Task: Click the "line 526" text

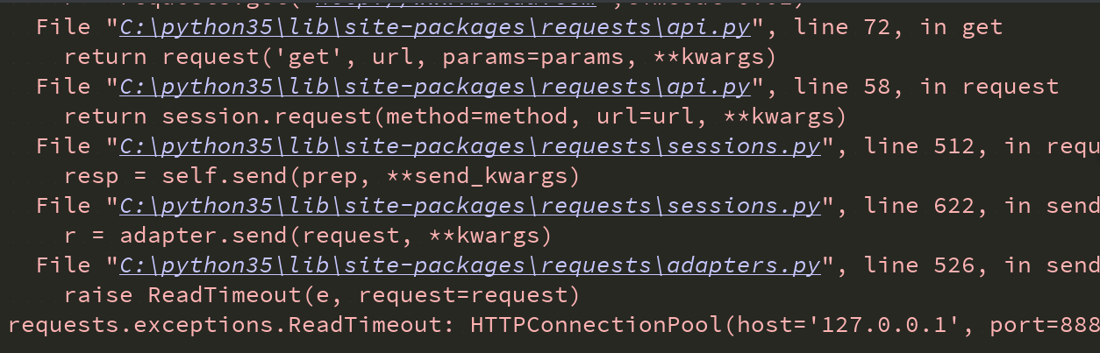Action: [919, 265]
